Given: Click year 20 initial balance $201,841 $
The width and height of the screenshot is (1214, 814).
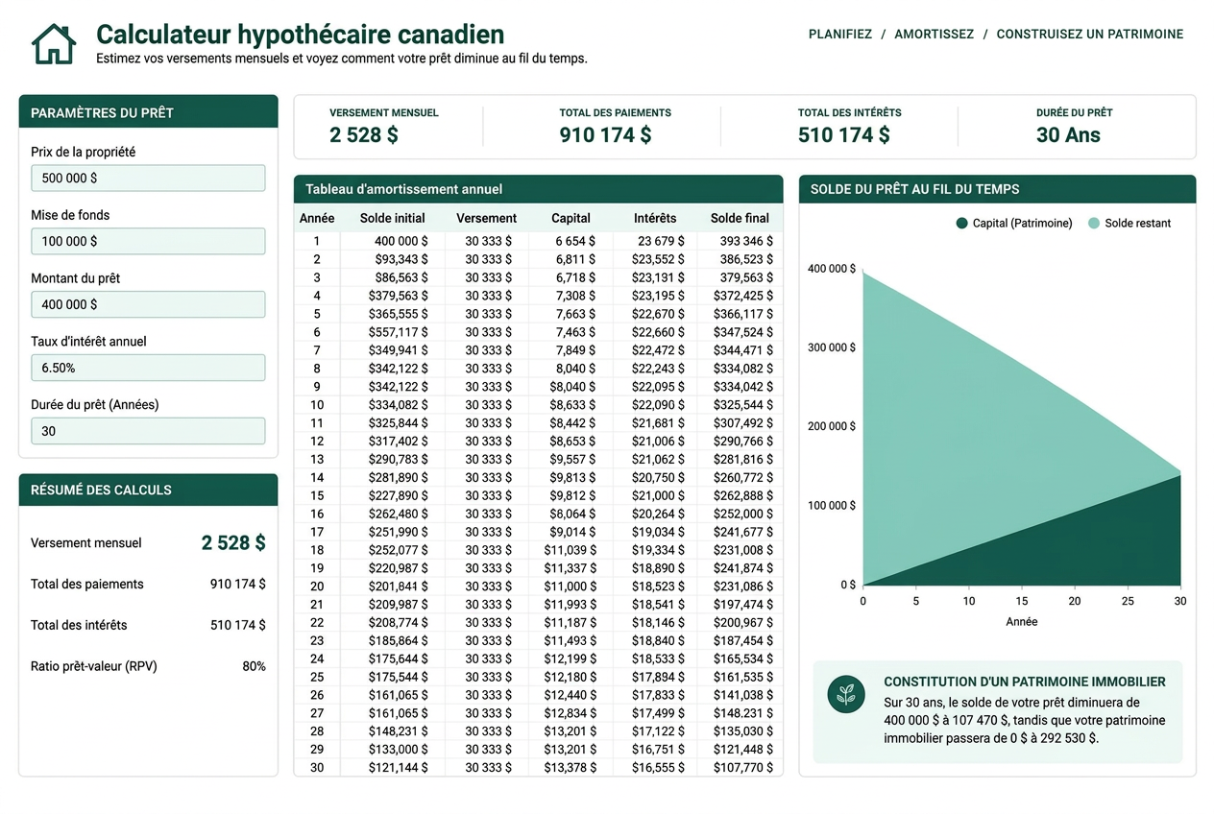Looking at the screenshot, I should (399, 587).
